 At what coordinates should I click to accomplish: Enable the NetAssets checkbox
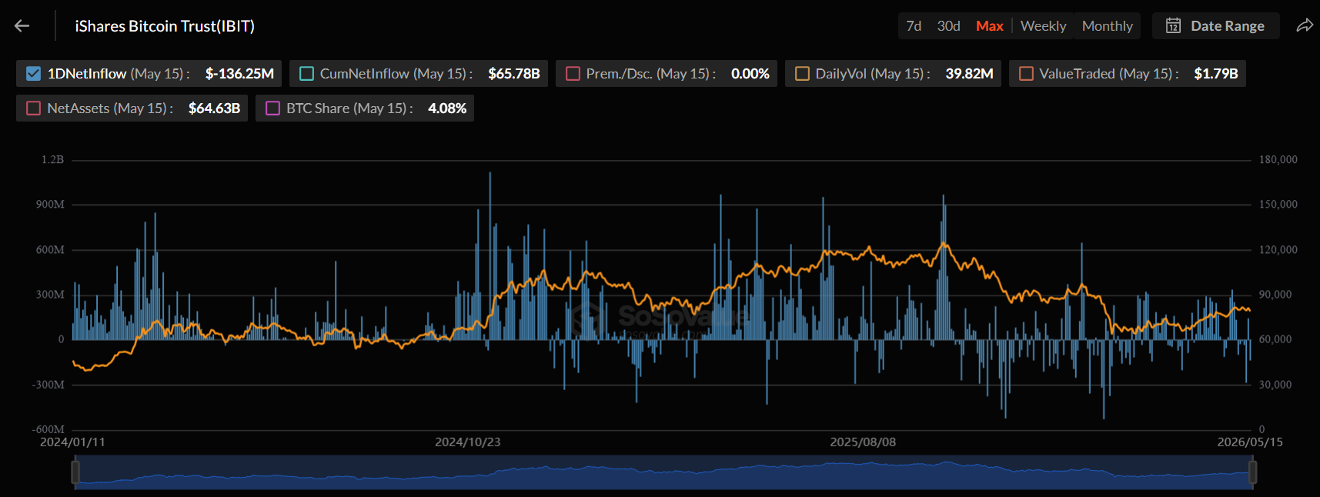[33, 108]
